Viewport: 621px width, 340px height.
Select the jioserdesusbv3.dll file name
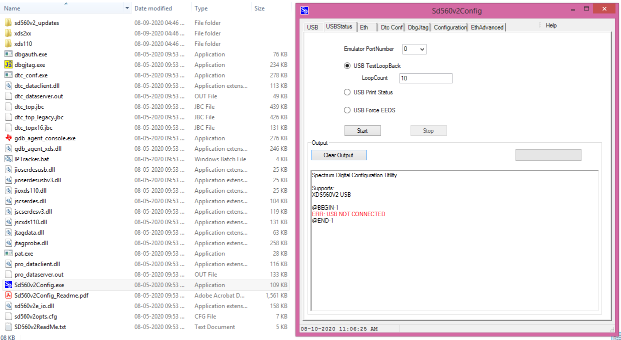click(x=38, y=180)
